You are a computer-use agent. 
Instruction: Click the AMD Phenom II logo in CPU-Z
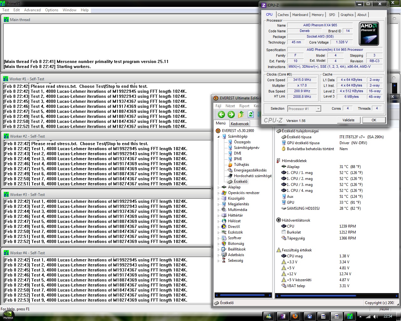(369, 34)
